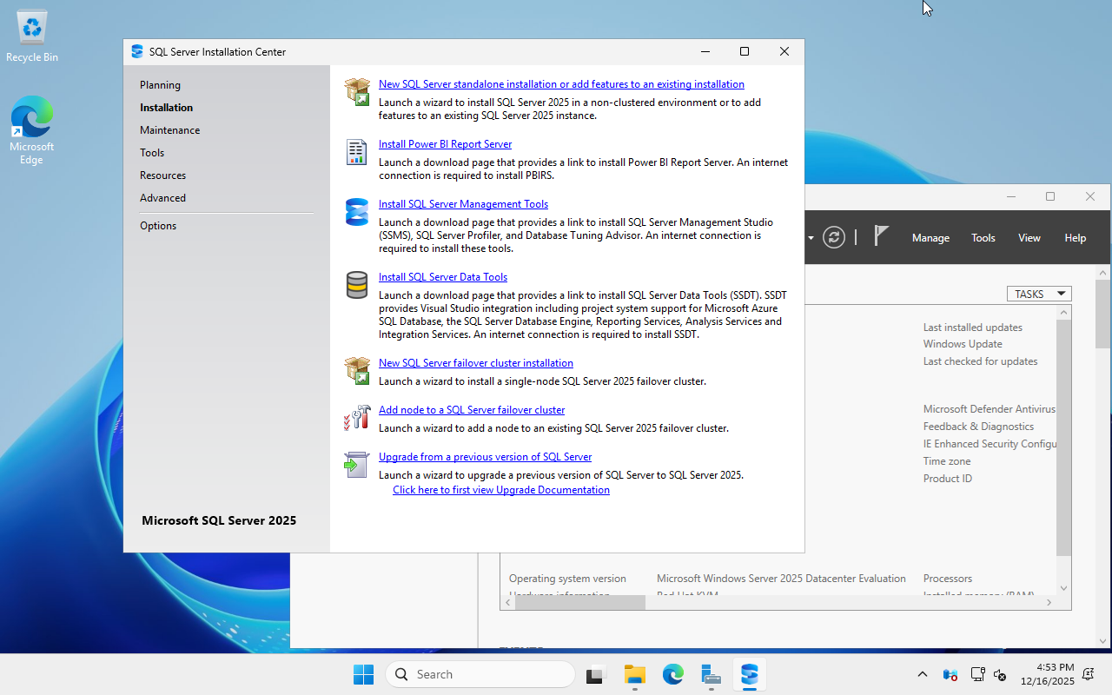
Task: Click Server Manager refresh icon
Action: tap(834, 238)
